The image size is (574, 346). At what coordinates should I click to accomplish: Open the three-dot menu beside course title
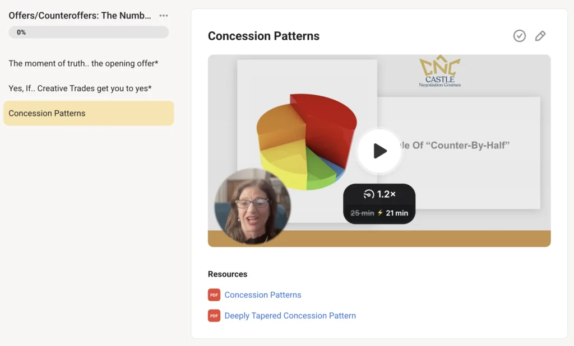pyautogui.click(x=164, y=16)
